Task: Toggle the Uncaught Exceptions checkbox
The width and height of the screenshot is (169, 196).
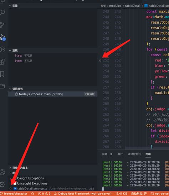Action: [x=15, y=183]
